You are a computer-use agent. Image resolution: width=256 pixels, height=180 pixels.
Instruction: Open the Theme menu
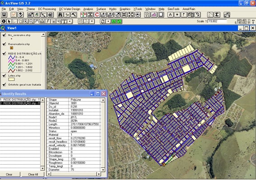click(31, 9)
